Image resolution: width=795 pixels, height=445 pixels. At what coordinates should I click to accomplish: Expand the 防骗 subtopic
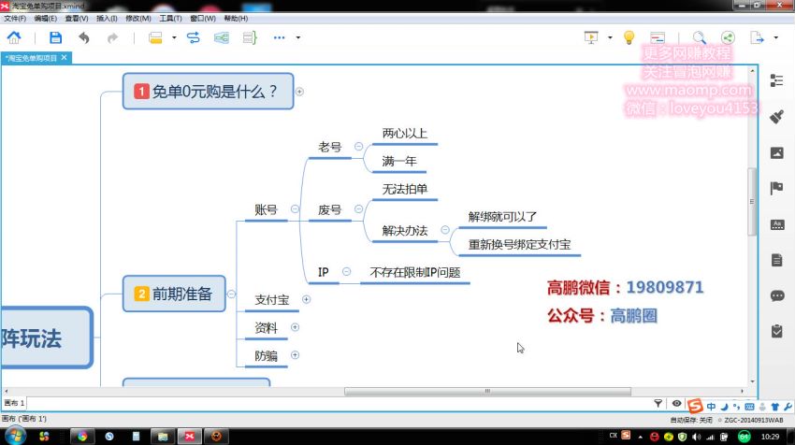point(295,355)
